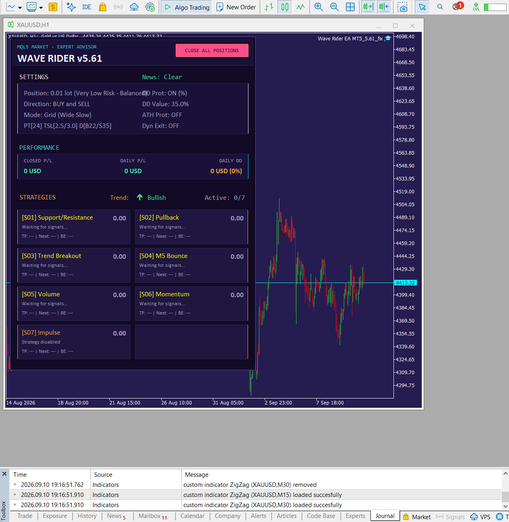Screen dimensions: 509x522
Task: Toggle the chart grid
Action: tap(350, 7)
